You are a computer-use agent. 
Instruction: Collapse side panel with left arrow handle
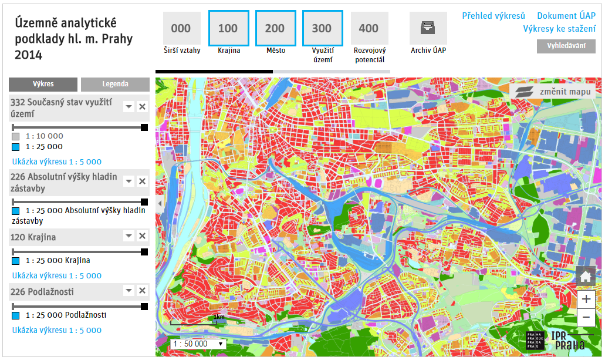point(158,203)
